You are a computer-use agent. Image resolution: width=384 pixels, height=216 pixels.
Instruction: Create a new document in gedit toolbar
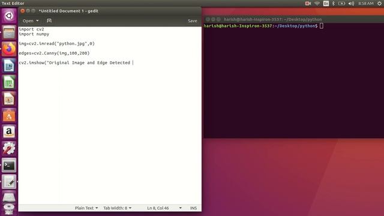pos(49,20)
